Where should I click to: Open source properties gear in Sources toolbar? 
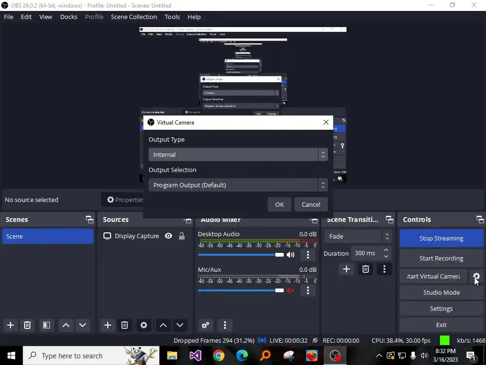pyautogui.click(x=144, y=325)
